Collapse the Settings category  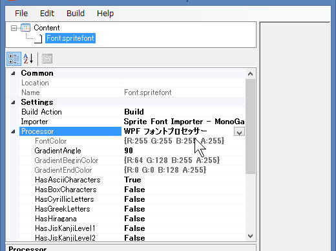pos(13,102)
